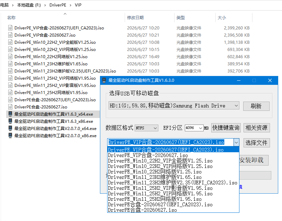The height and width of the screenshot is (221, 282).
Task: Sort files by 名称 column header
Action: 11,17
